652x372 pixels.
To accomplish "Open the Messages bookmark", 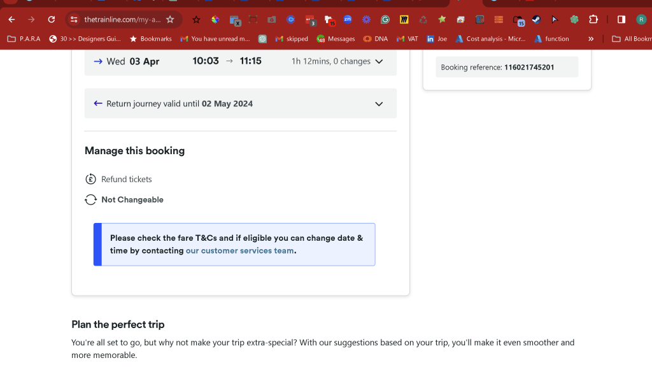I will (x=336, y=39).
